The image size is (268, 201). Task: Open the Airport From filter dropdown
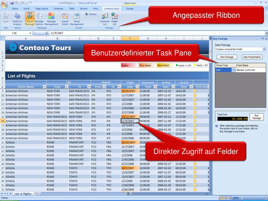104,87
